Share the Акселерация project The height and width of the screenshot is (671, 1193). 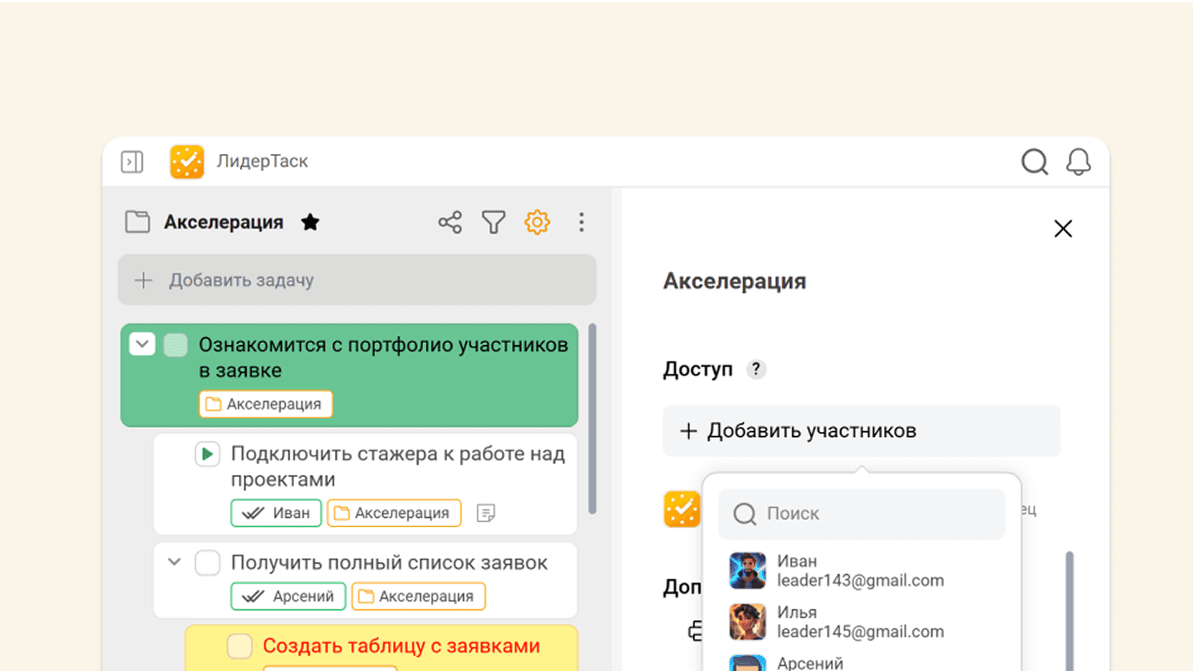[x=450, y=222]
